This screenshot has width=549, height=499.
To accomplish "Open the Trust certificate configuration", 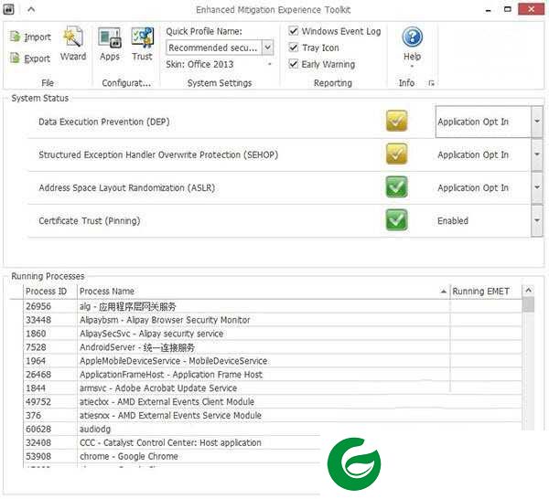I will coord(142,44).
